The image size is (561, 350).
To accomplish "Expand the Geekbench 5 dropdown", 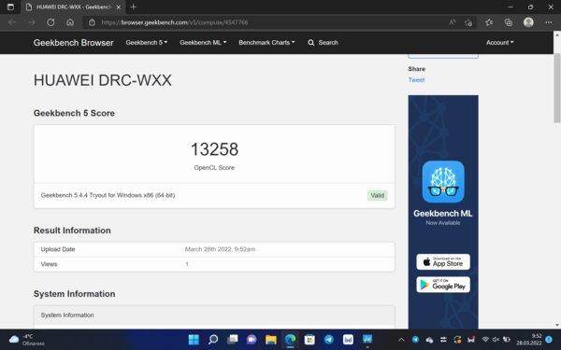I will coord(147,43).
